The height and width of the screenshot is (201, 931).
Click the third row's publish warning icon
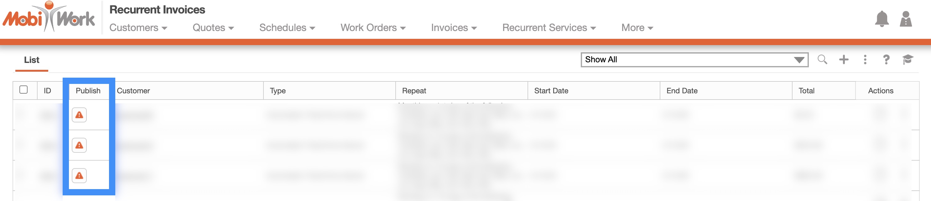(x=79, y=176)
